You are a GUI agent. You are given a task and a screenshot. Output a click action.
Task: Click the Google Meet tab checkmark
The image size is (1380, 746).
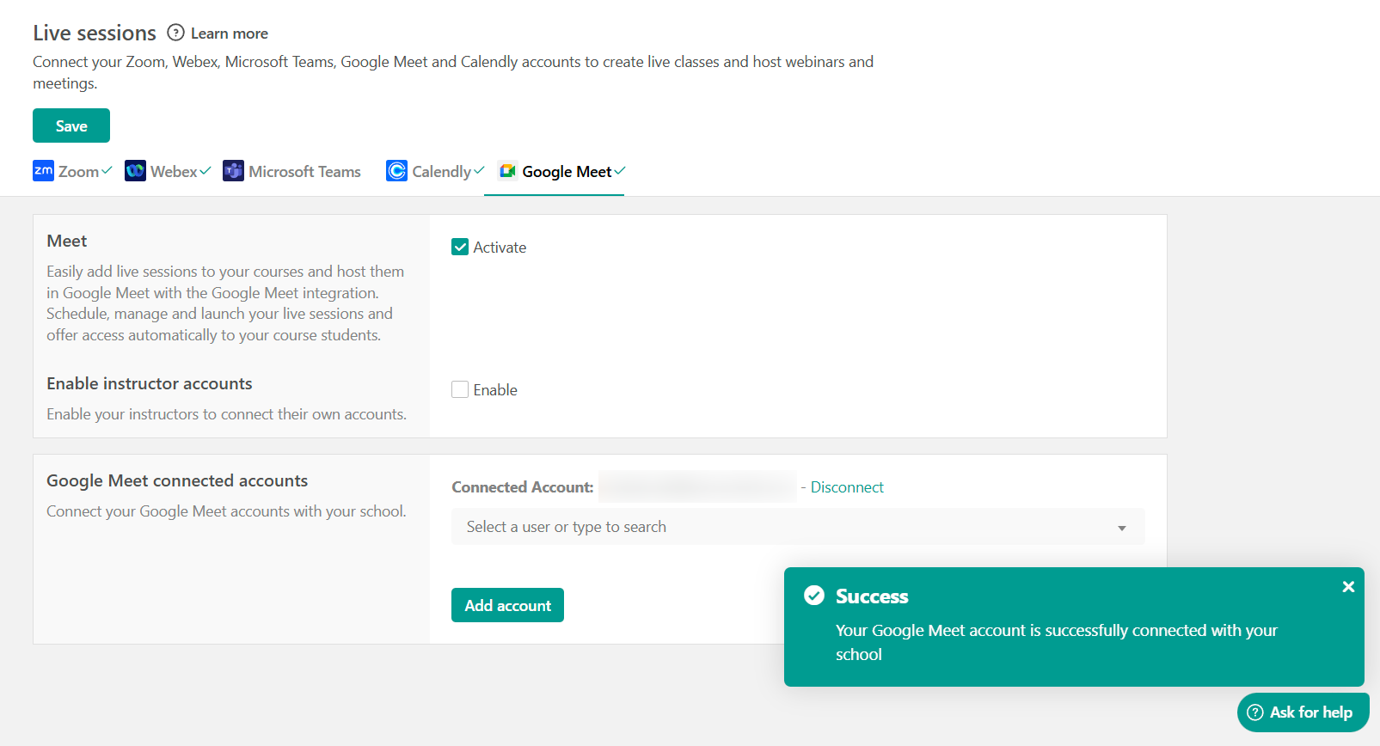620,170
